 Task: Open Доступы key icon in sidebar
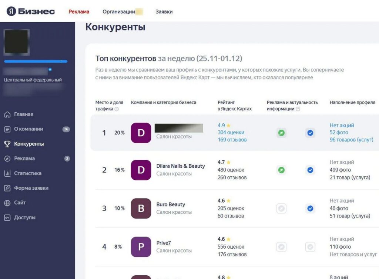[x=7, y=218]
